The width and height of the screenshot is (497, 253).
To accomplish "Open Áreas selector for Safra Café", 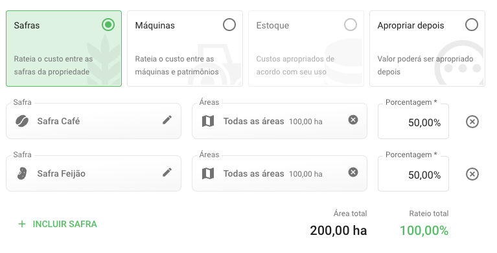I will pos(279,121).
